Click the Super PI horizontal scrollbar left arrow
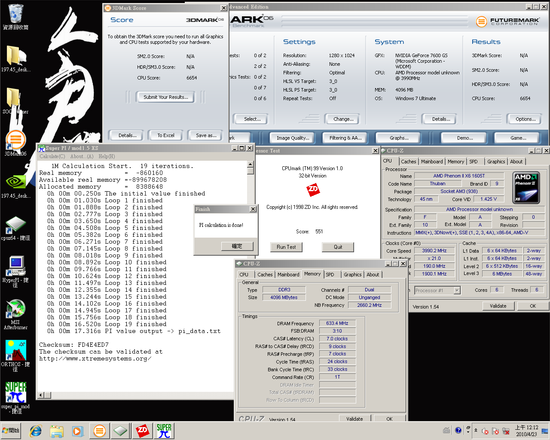Screen dimensions: 550x440 41,395
